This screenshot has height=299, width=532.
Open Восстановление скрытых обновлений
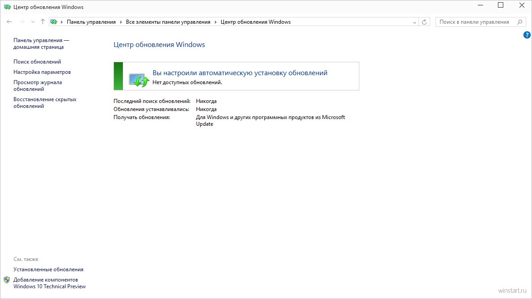[45, 103]
